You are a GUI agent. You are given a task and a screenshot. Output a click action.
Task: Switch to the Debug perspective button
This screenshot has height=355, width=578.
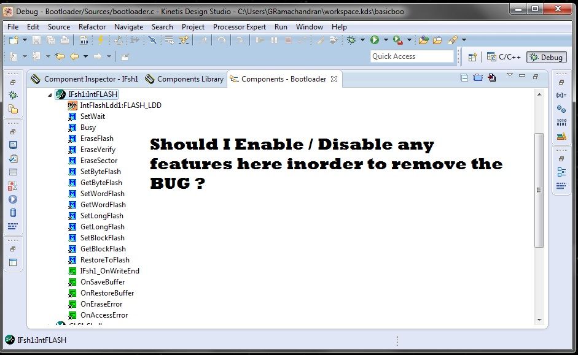pyautogui.click(x=546, y=57)
